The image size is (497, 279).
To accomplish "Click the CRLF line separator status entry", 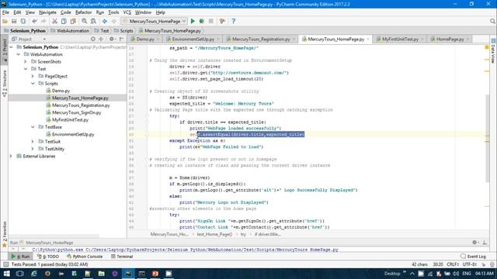I will [x=453, y=264].
